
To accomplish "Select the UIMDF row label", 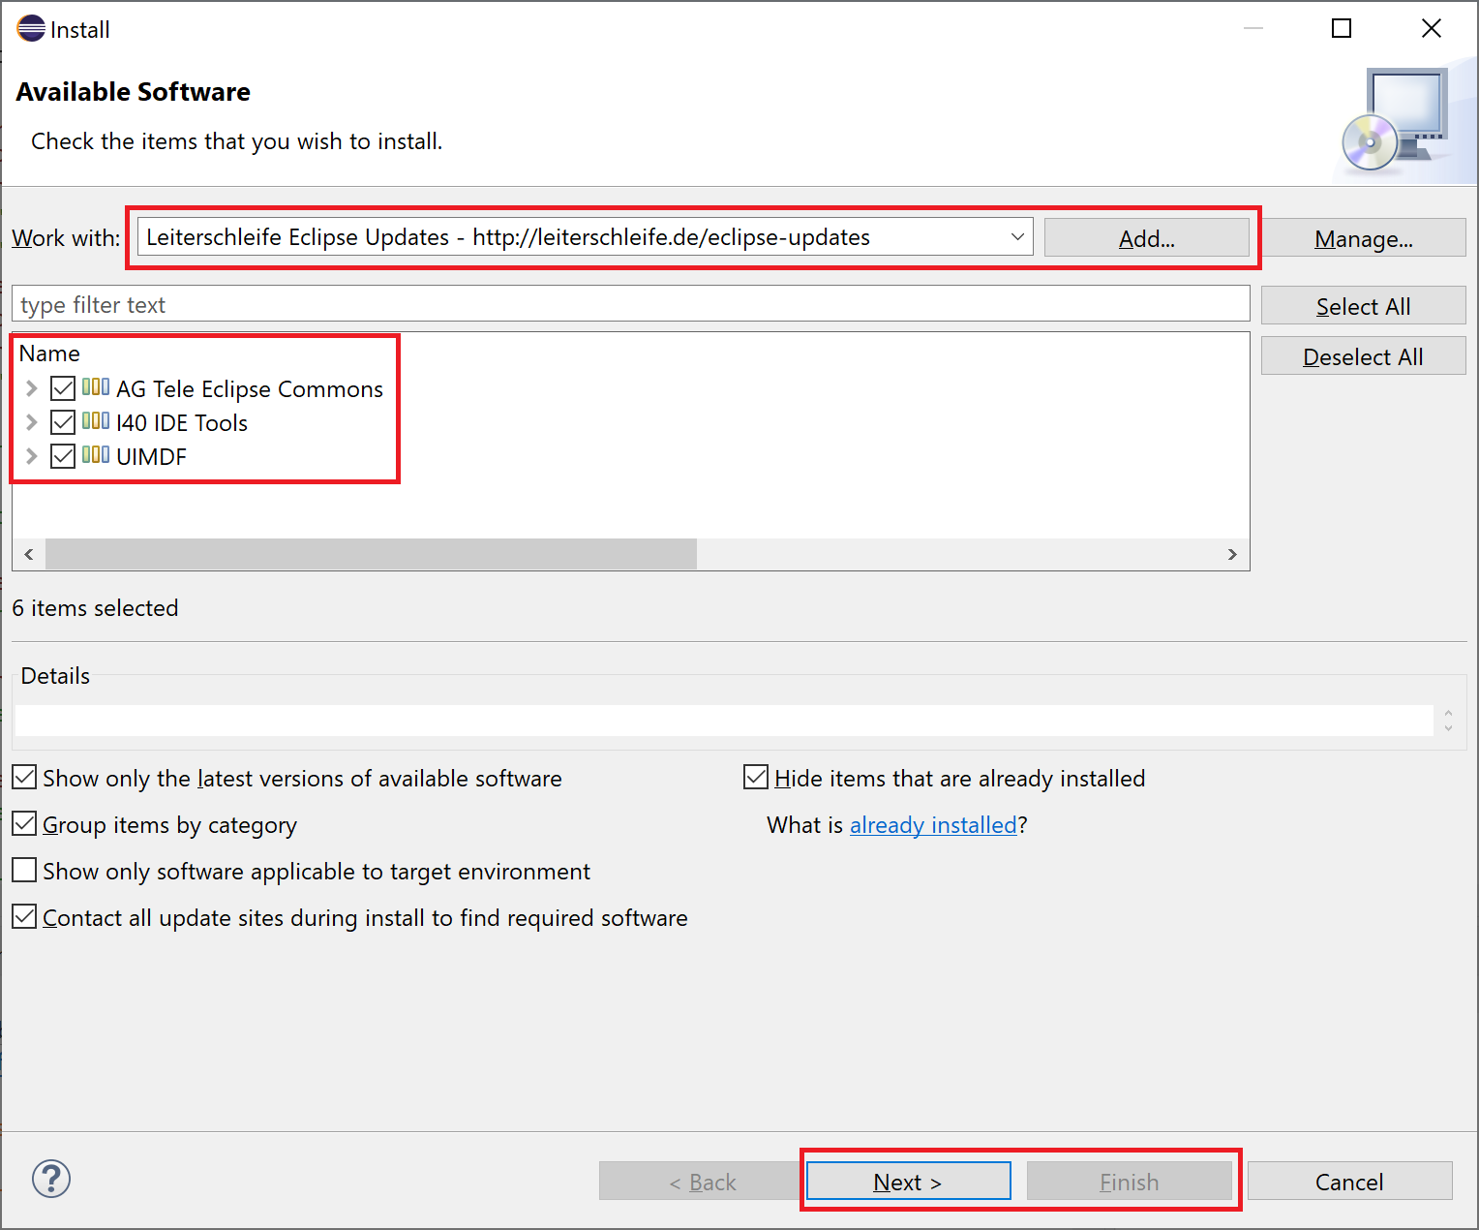I will click(x=151, y=457).
